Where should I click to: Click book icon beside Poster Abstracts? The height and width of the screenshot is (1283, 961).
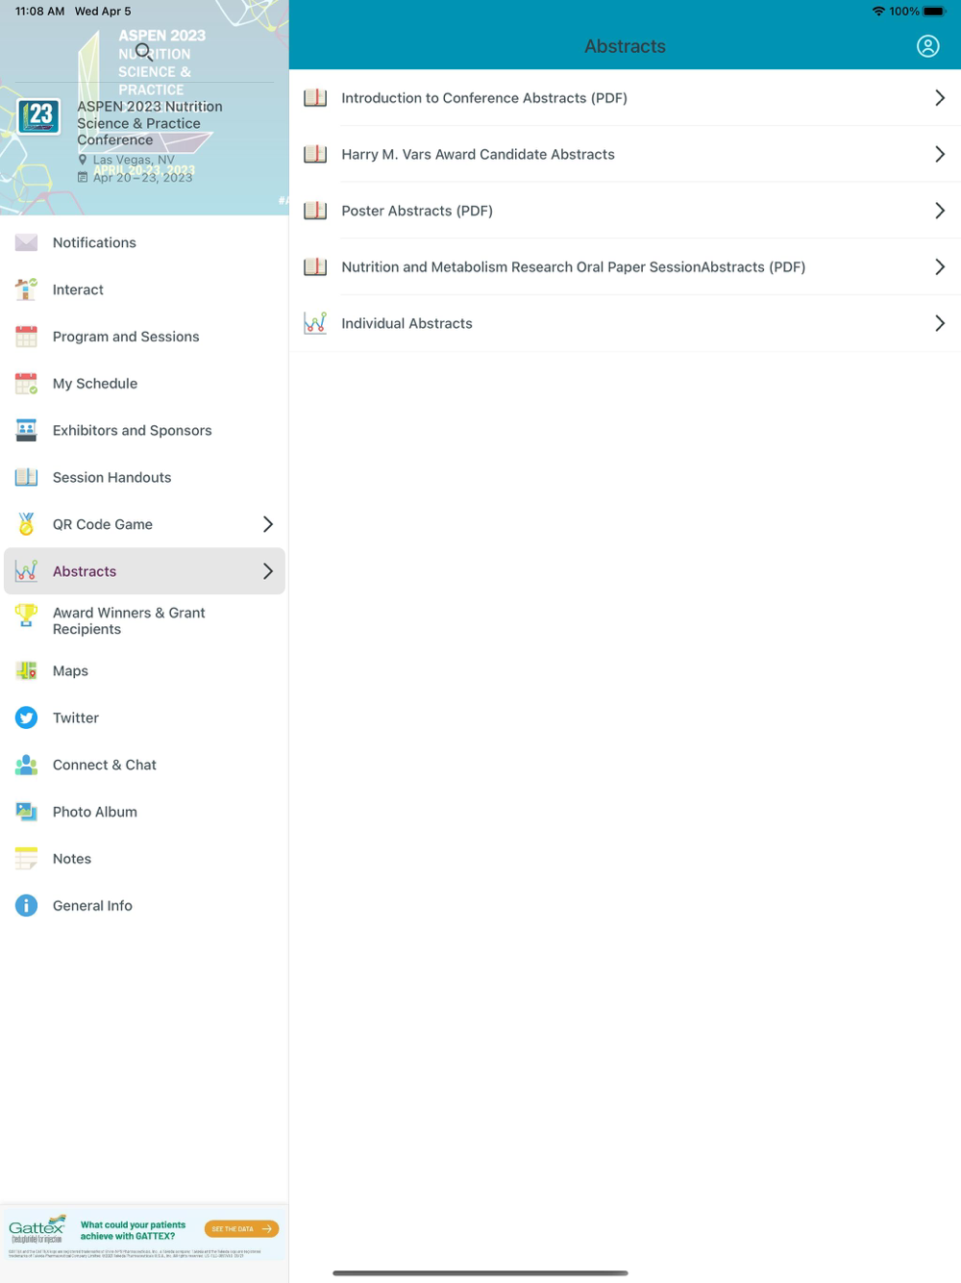[x=315, y=211]
